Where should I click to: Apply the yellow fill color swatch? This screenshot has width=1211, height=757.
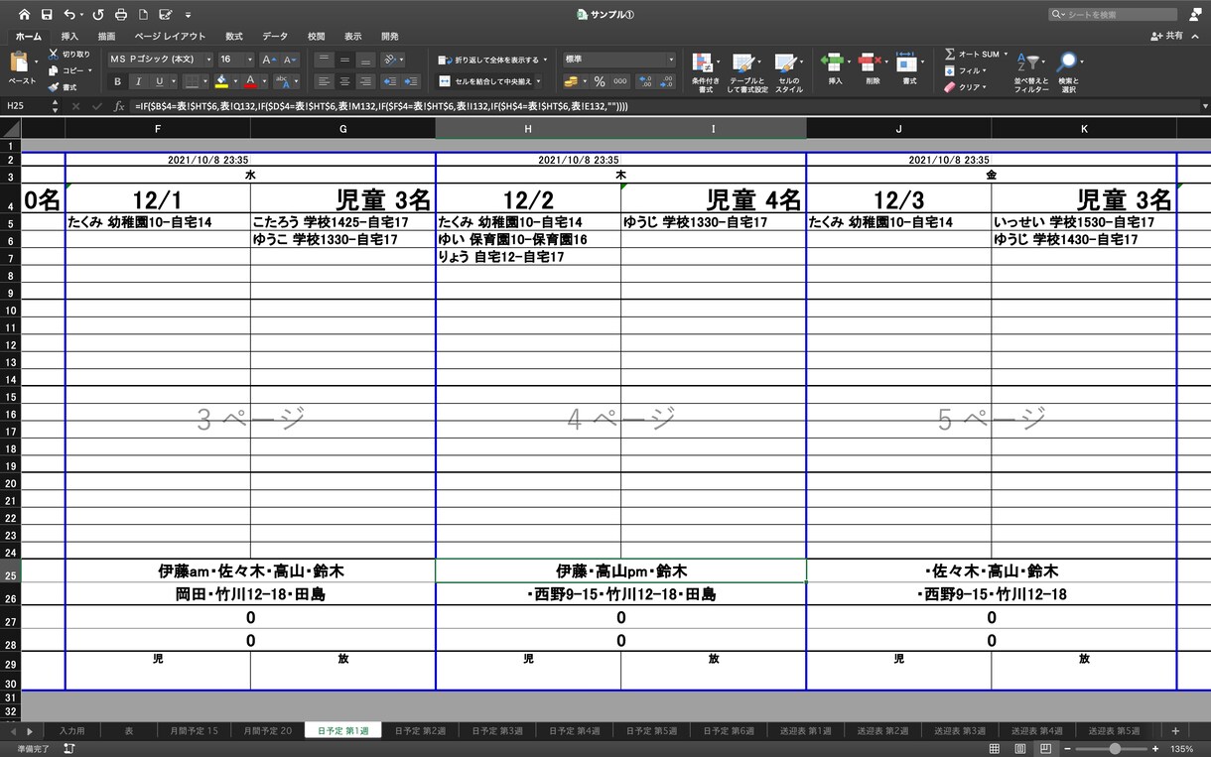(x=222, y=81)
